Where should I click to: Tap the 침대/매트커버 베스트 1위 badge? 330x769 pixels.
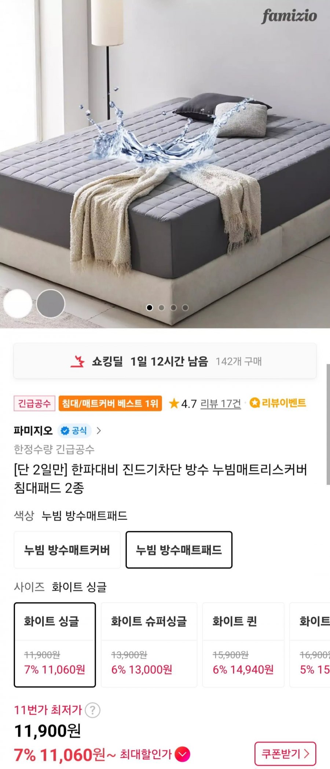click(x=110, y=403)
